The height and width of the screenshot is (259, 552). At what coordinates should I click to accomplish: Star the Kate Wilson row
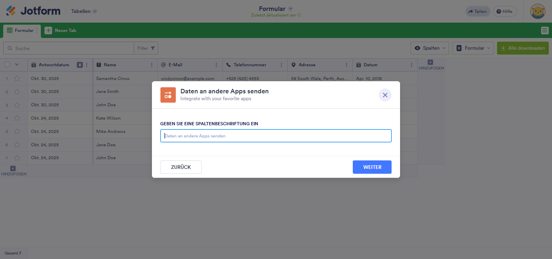click(x=17, y=118)
